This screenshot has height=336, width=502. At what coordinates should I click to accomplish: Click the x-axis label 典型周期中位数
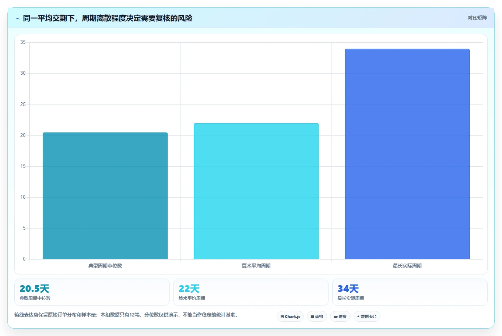[x=105, y=266]
